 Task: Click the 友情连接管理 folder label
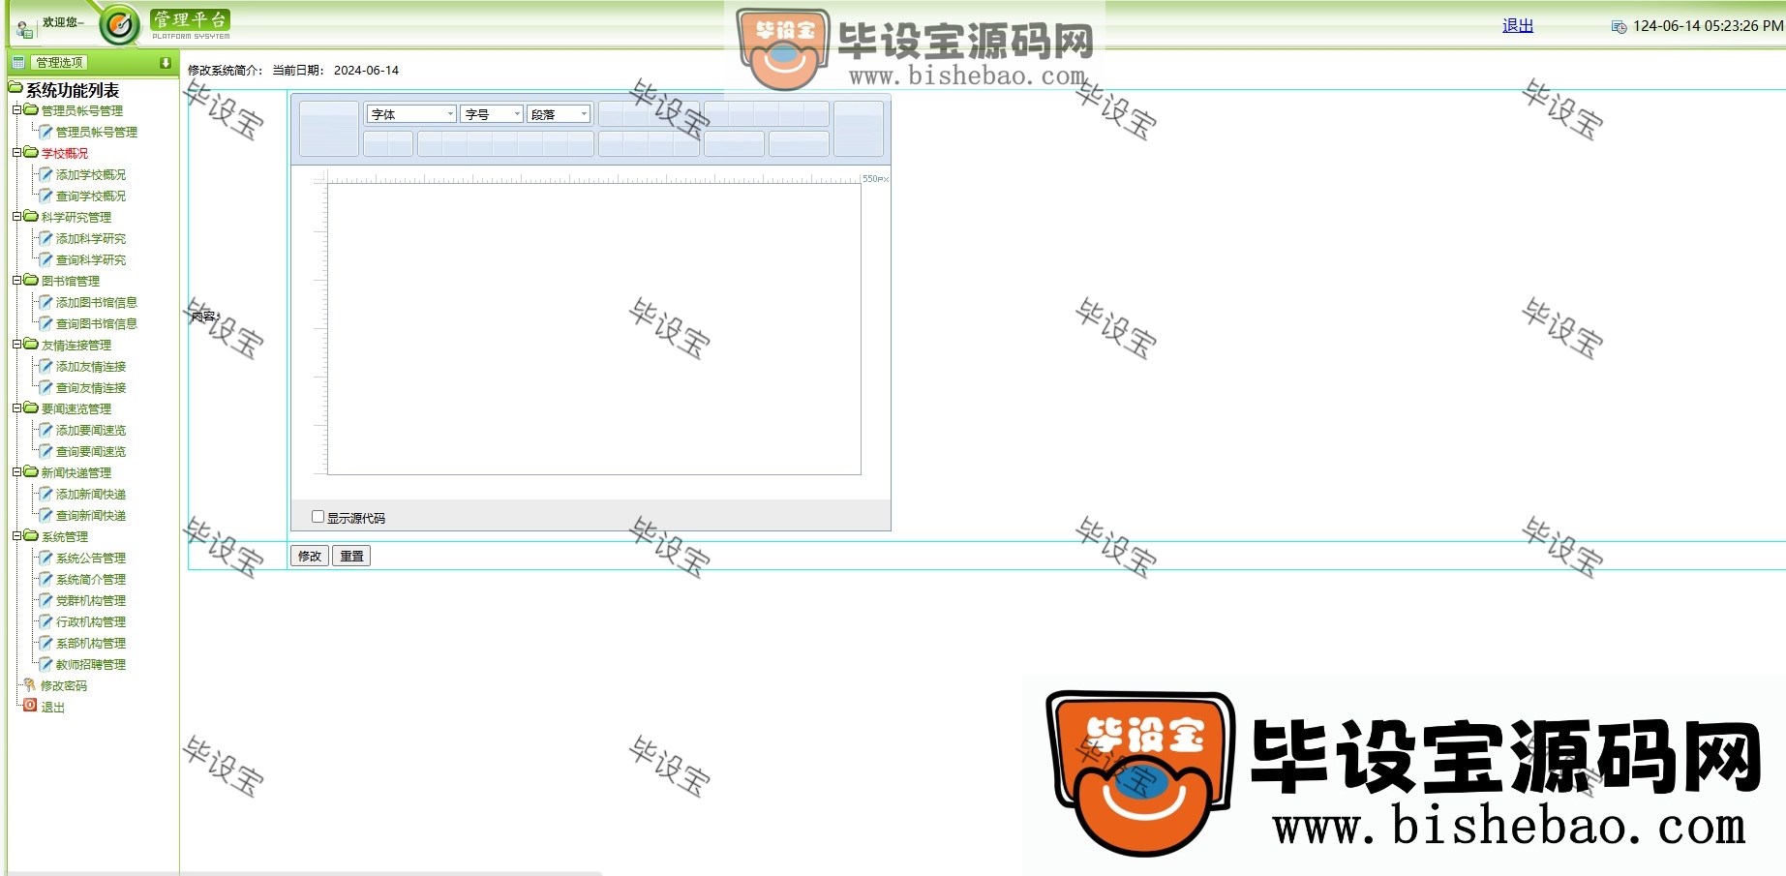click(76, 346)
